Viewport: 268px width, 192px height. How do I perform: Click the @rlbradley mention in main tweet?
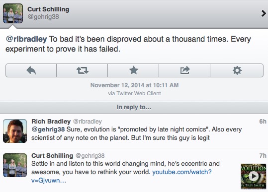click(x=26, y=39)
